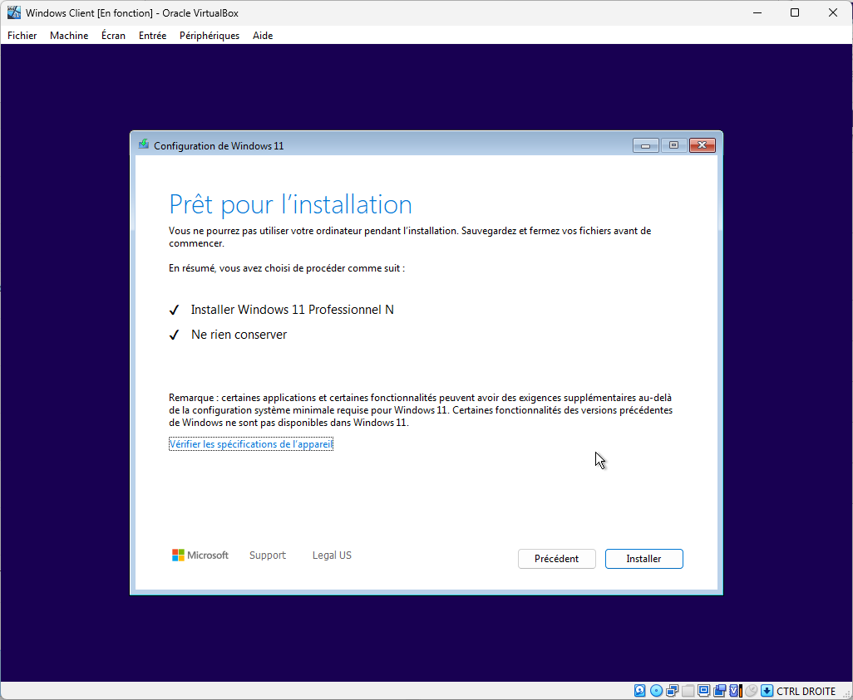Image resolution: width=853 pixels, height=700 pixels.
Task: Click the keyboard capture arrow icon
Action: (767, 691)
